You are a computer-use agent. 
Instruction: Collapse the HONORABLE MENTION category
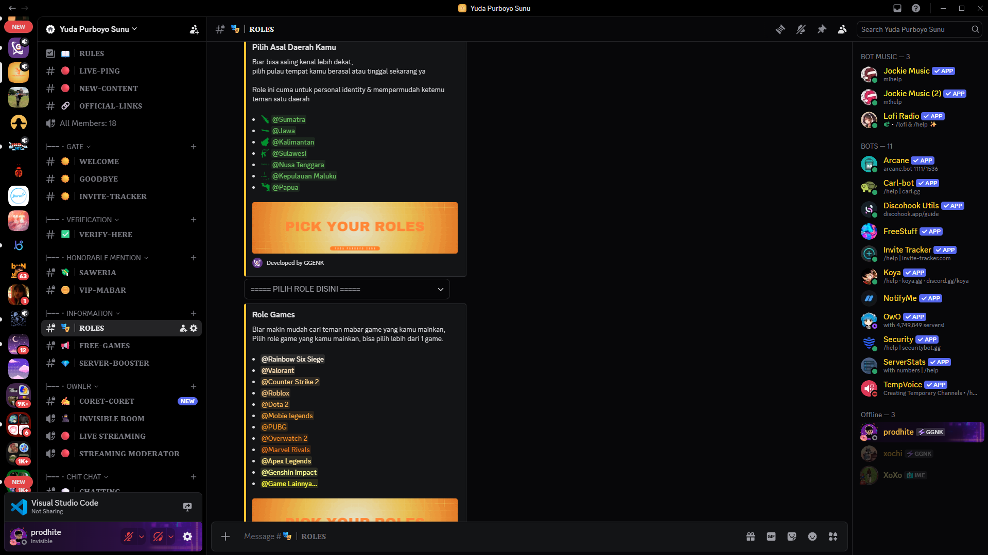point(97,258)
